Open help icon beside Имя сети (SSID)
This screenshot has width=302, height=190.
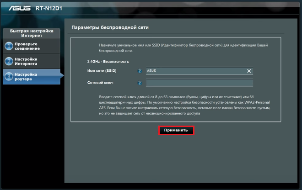140,71
